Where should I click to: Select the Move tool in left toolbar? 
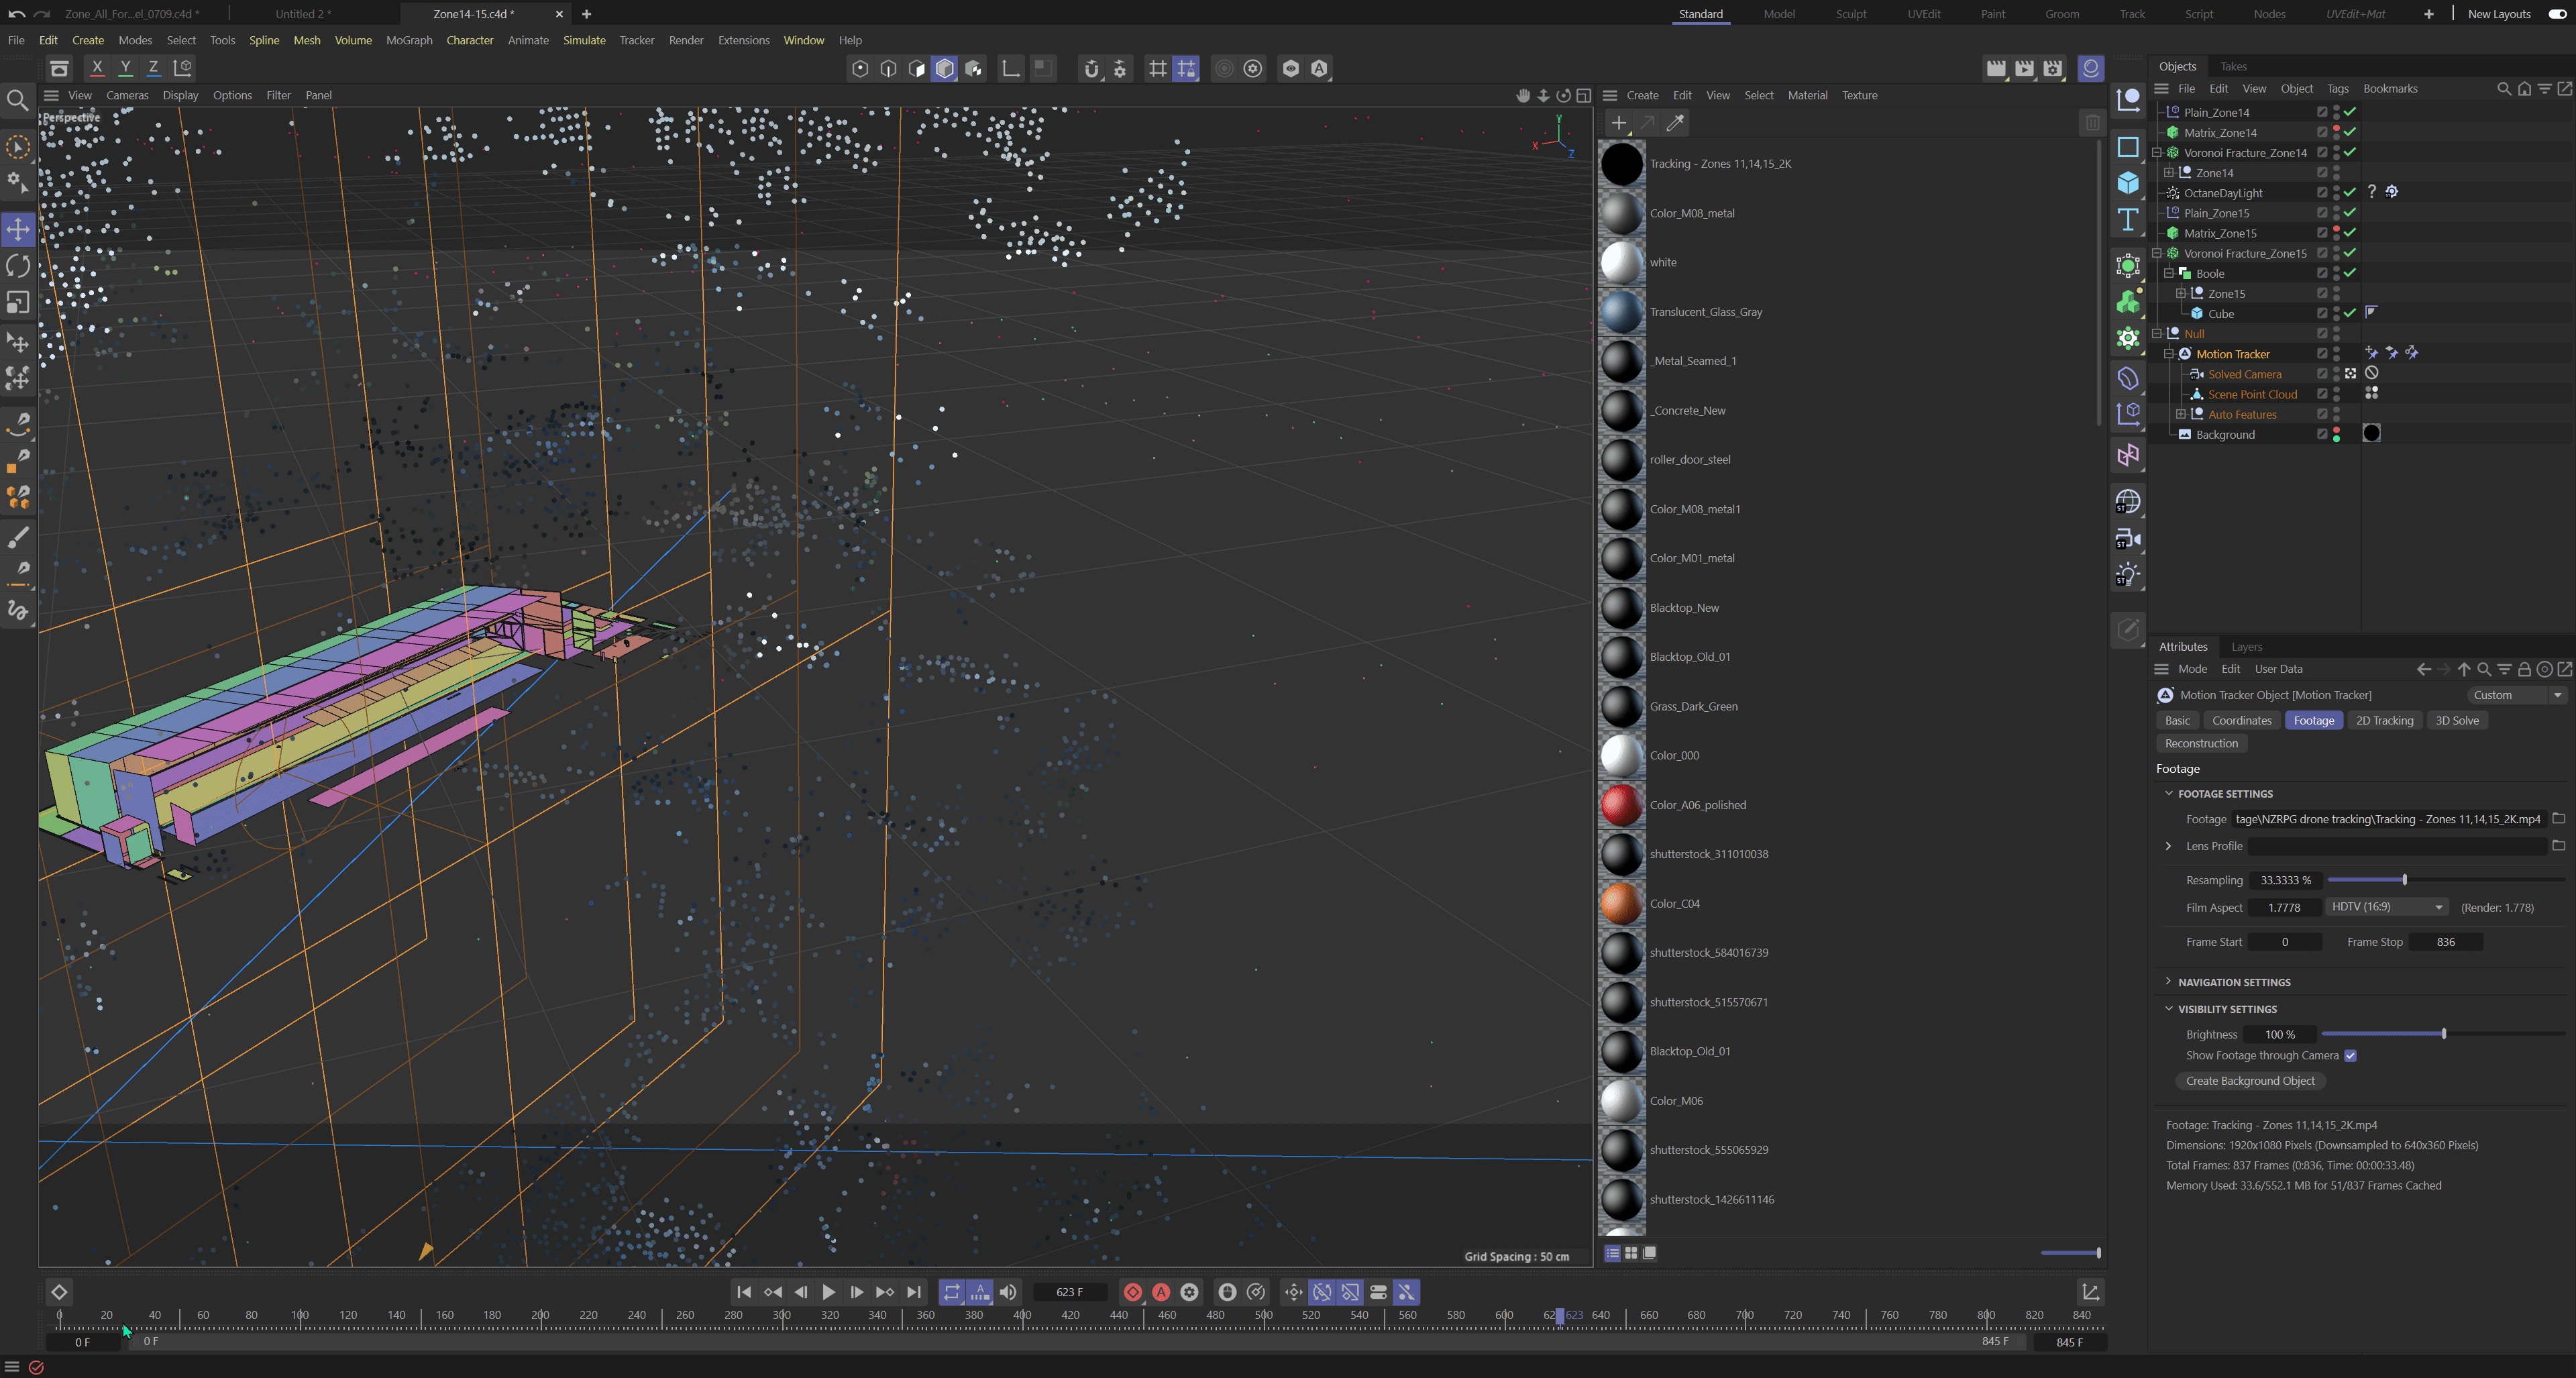18,230
